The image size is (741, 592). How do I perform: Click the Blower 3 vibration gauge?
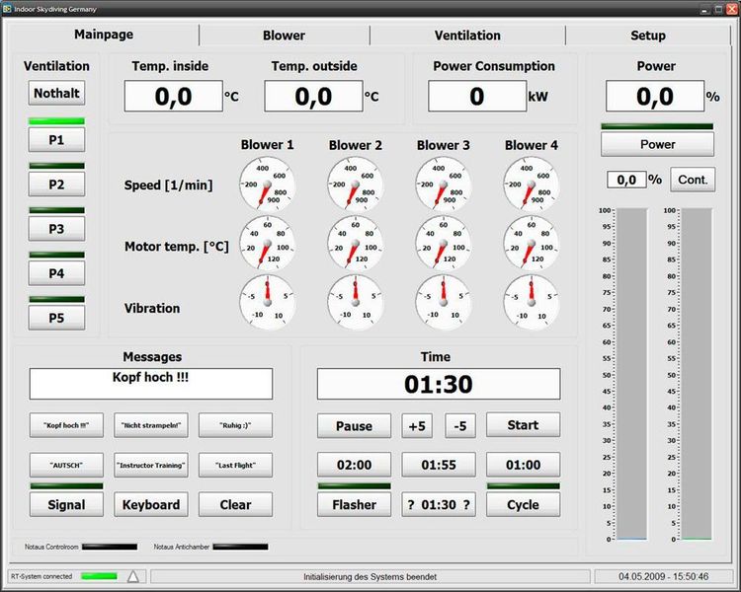(444, 303)
